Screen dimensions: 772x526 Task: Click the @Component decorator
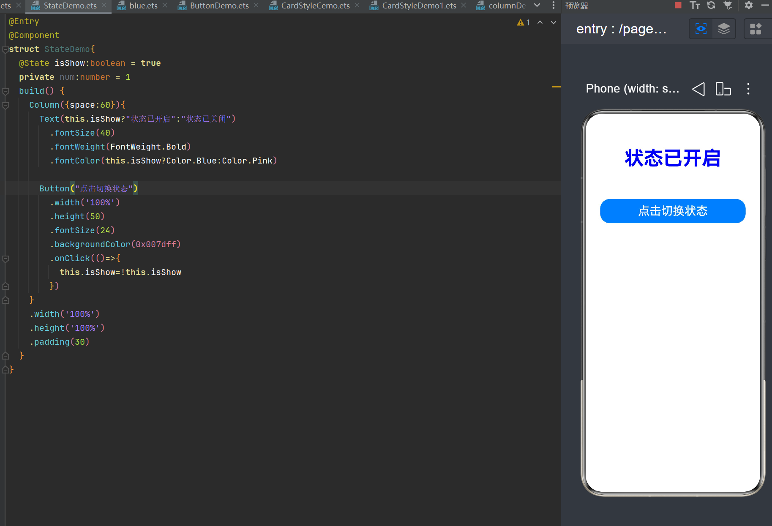(34, 35)
